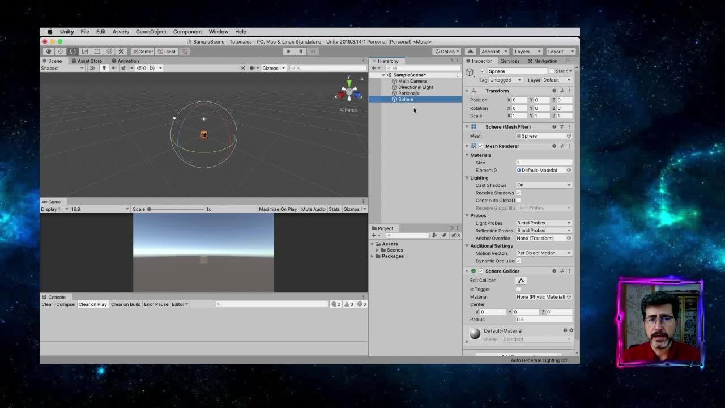Tick the Static checkbox for Sphere
Image resolution: width=725 pixels, height=408 pixels.
(551, 71)
